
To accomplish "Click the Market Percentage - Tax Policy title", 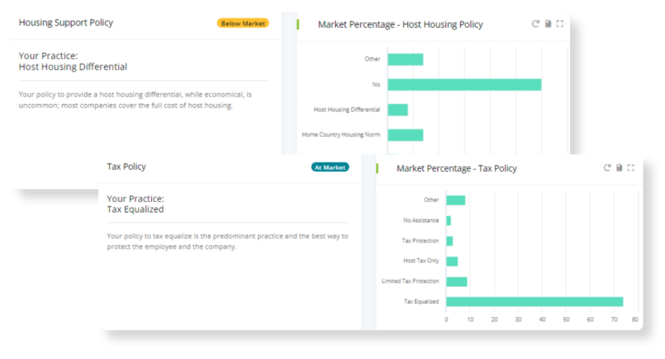I will click(456, 168).
